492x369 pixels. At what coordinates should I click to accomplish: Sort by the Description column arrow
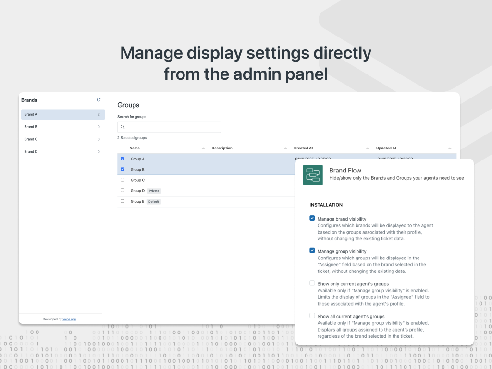[285, 148]
